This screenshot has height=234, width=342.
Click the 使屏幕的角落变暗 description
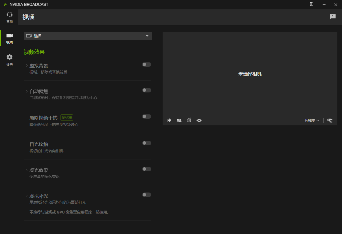pos(45,177)
